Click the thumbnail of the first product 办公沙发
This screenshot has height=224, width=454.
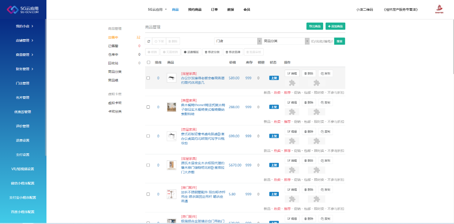click(172, 78)
